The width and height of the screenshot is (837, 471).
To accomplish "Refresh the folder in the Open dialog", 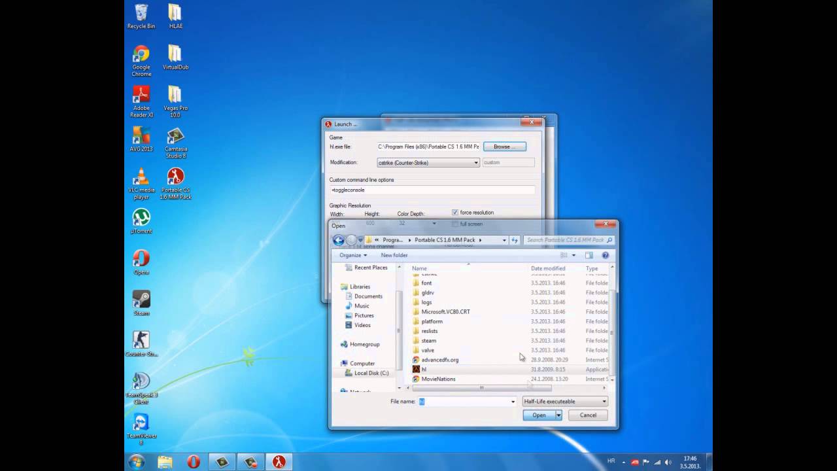I will 515,240.
